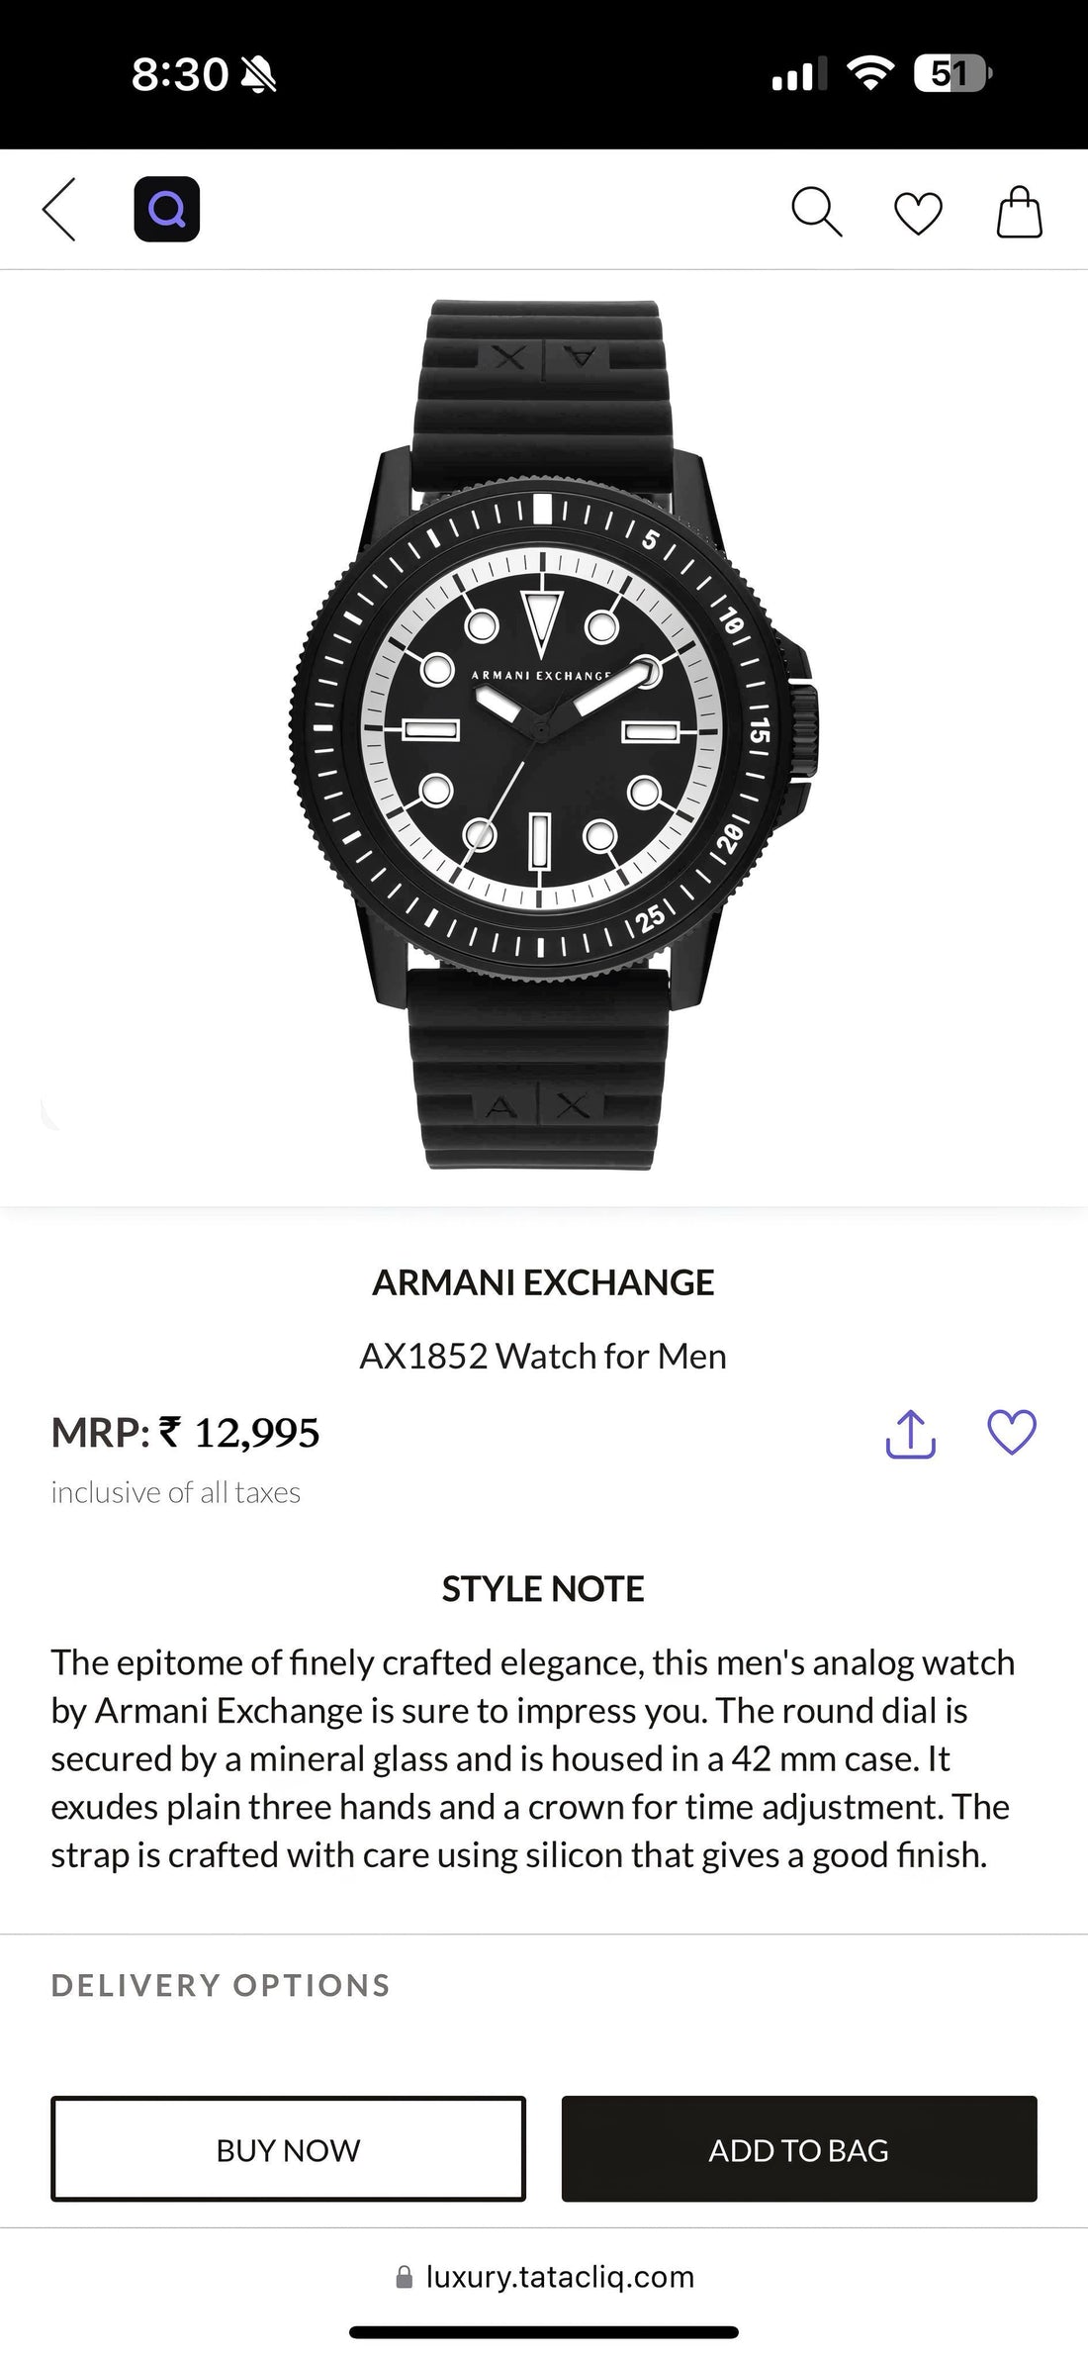
Task: Tap the Wi-Fi status icon
Action: pos(870,73)
